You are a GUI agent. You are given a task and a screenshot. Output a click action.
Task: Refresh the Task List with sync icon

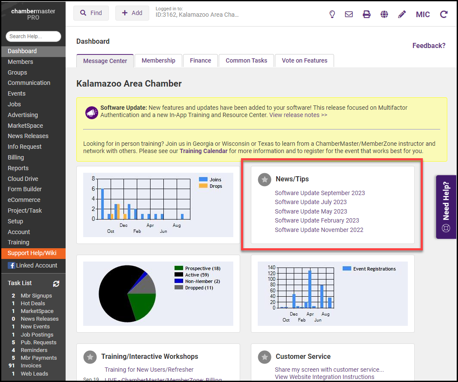point(56,283)
